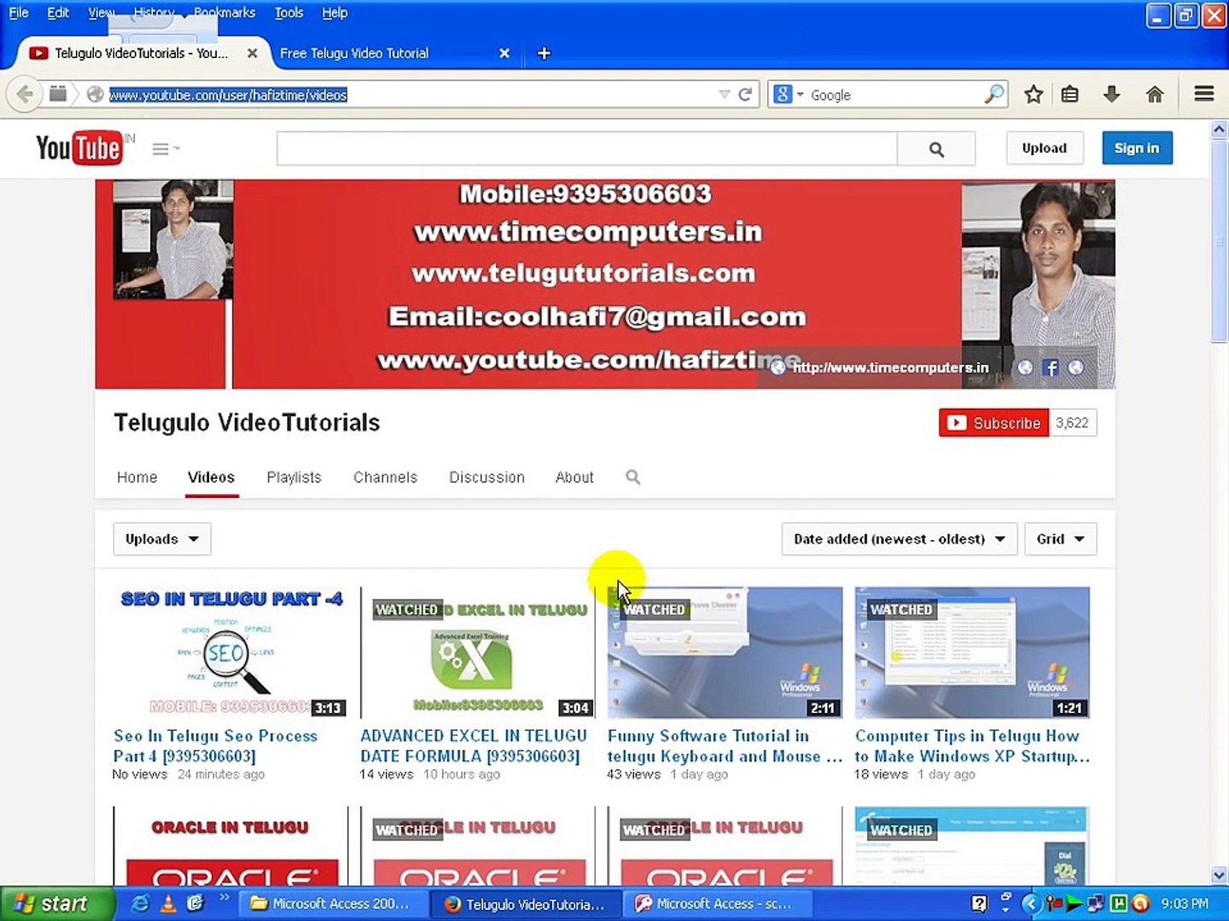Go to the Firefox home page icon
Viewport: 1229px width, 921px height.
coord(1155,95)
